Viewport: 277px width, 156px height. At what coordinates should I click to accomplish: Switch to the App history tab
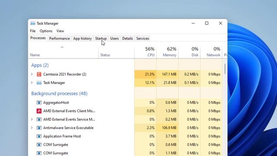point(83,39)
